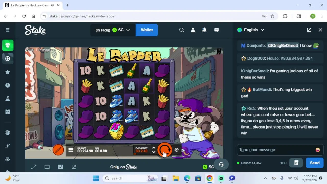
Task: Open live support headset button
Action: [221, 164]
